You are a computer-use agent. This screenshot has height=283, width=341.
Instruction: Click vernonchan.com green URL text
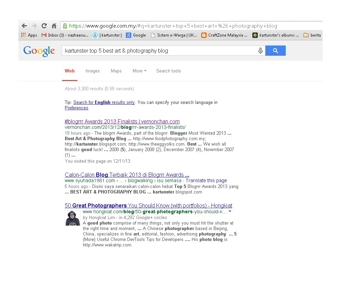[x=125, y=127]
